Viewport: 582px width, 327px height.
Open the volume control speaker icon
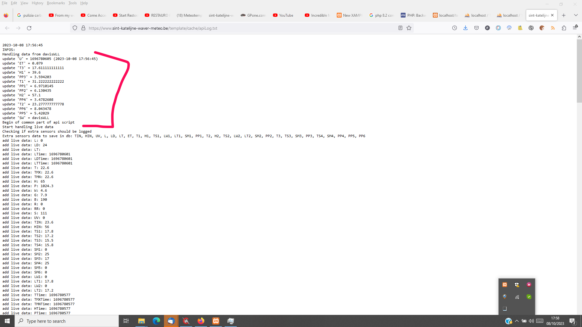[531, 321]
